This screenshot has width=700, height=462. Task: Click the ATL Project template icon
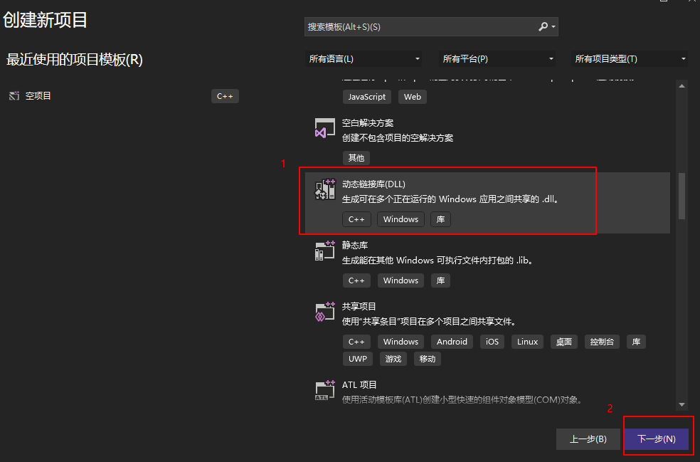tap(324, 391)
